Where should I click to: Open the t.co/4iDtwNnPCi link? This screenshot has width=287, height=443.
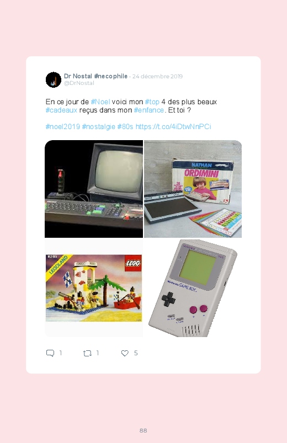[173, 126]
